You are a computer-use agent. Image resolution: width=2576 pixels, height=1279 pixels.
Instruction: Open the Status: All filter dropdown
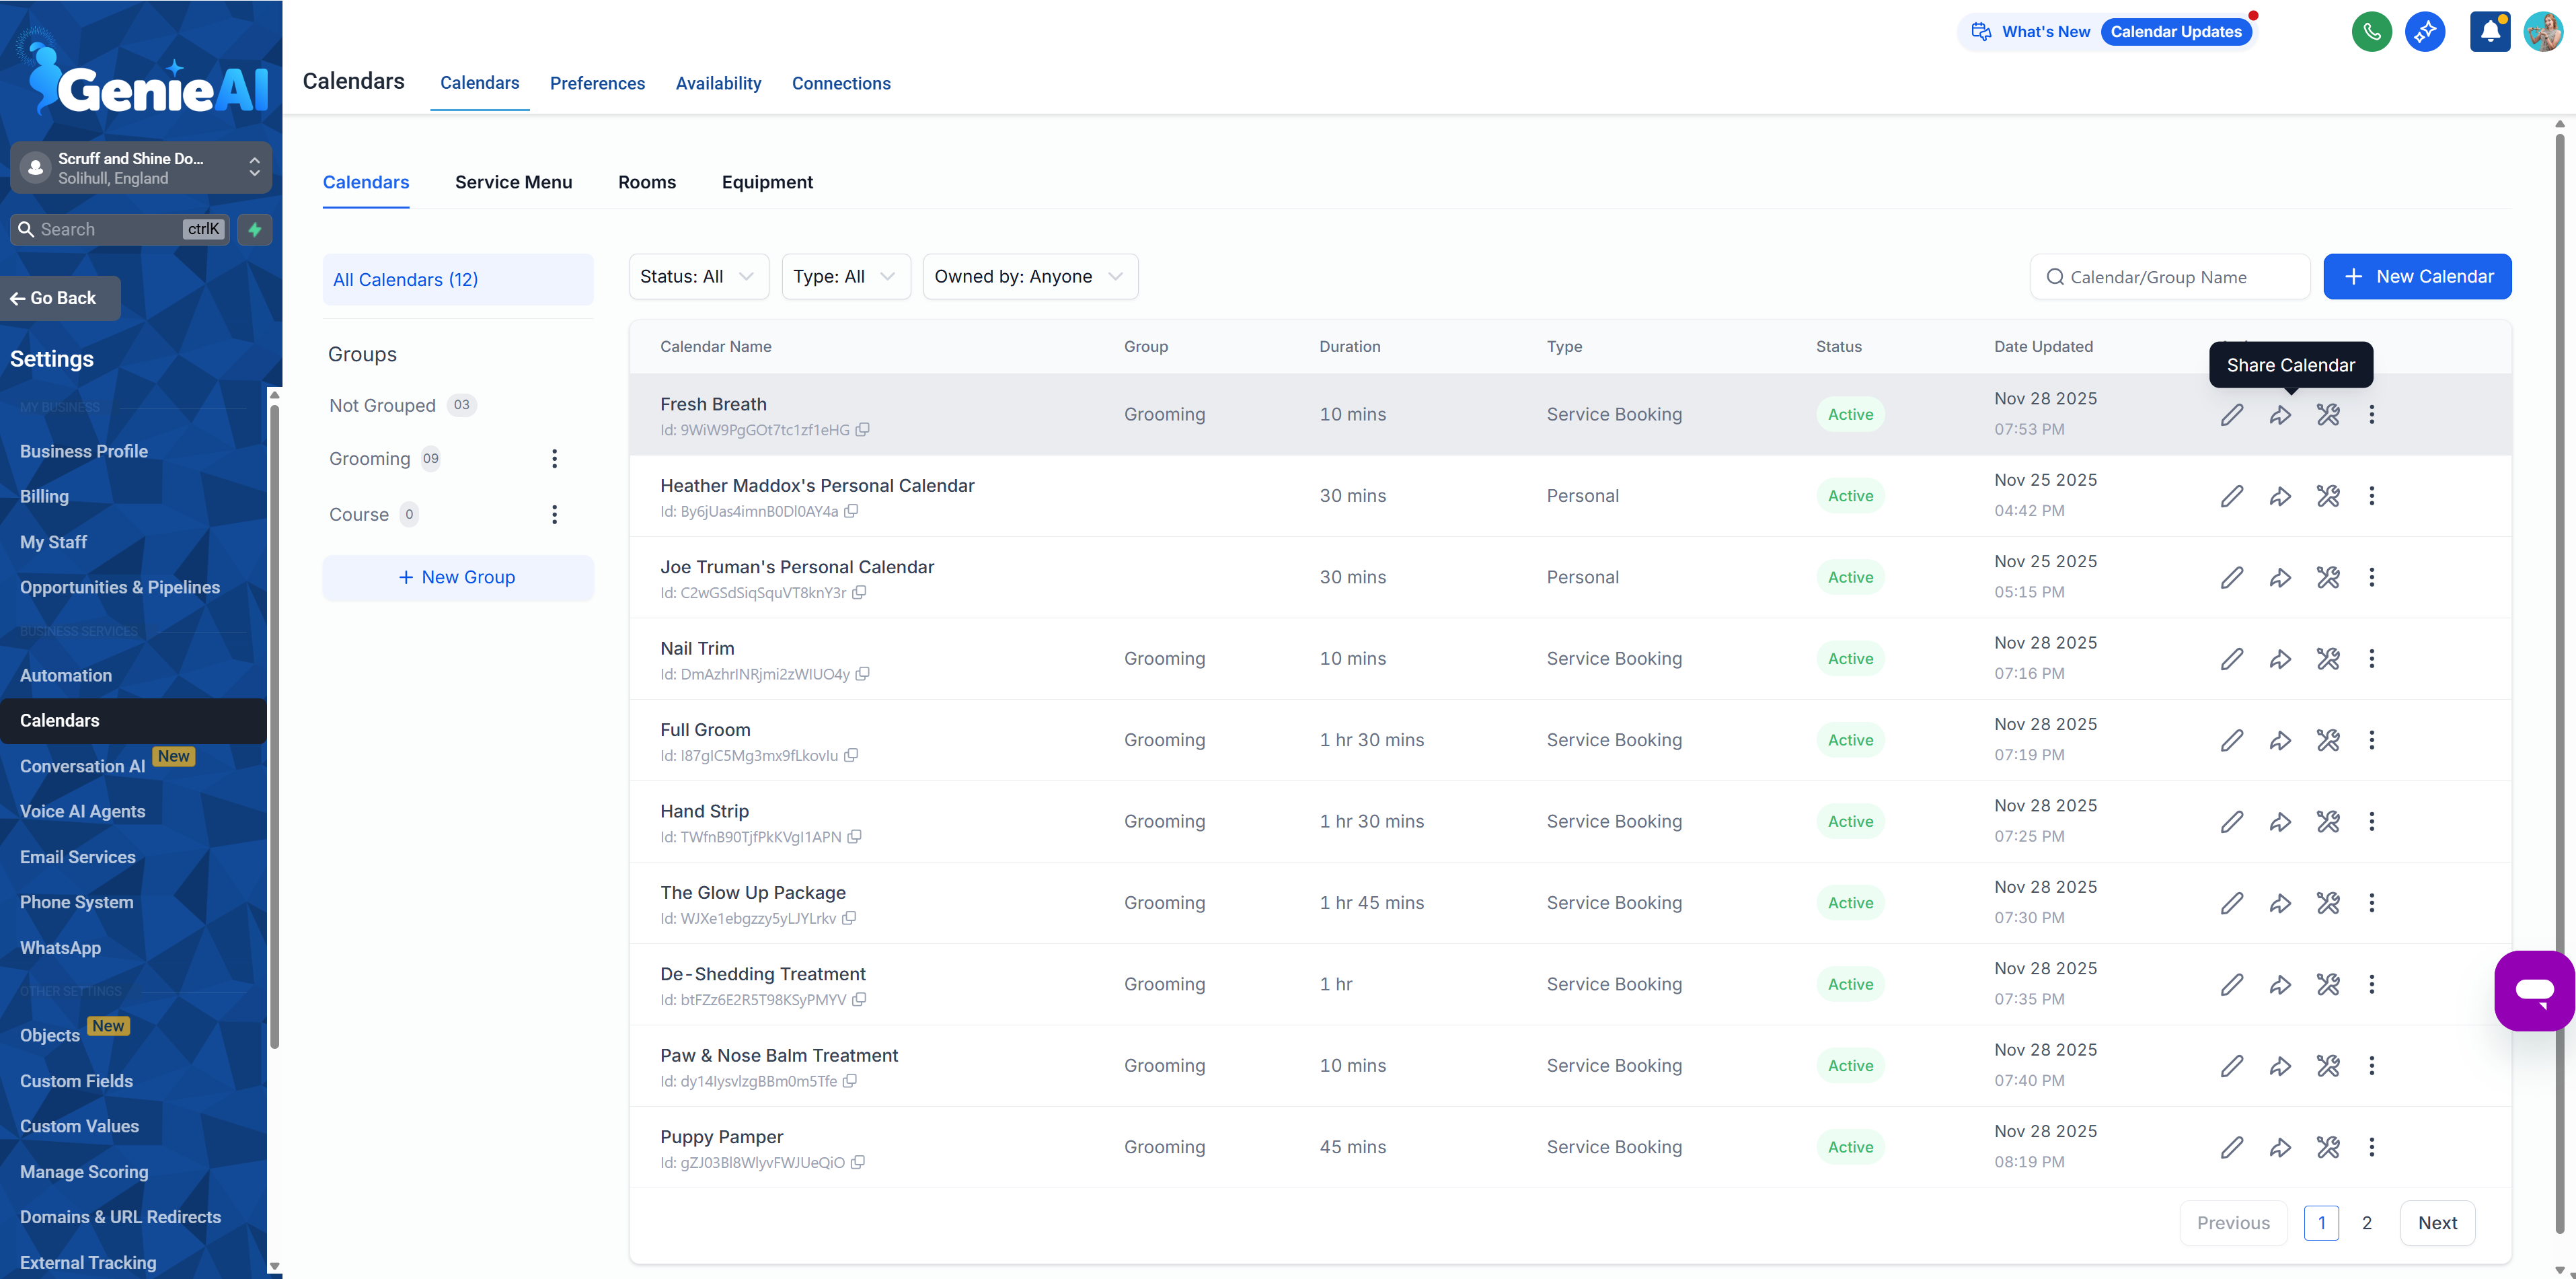pyautogui.click(x=697, y=276)
